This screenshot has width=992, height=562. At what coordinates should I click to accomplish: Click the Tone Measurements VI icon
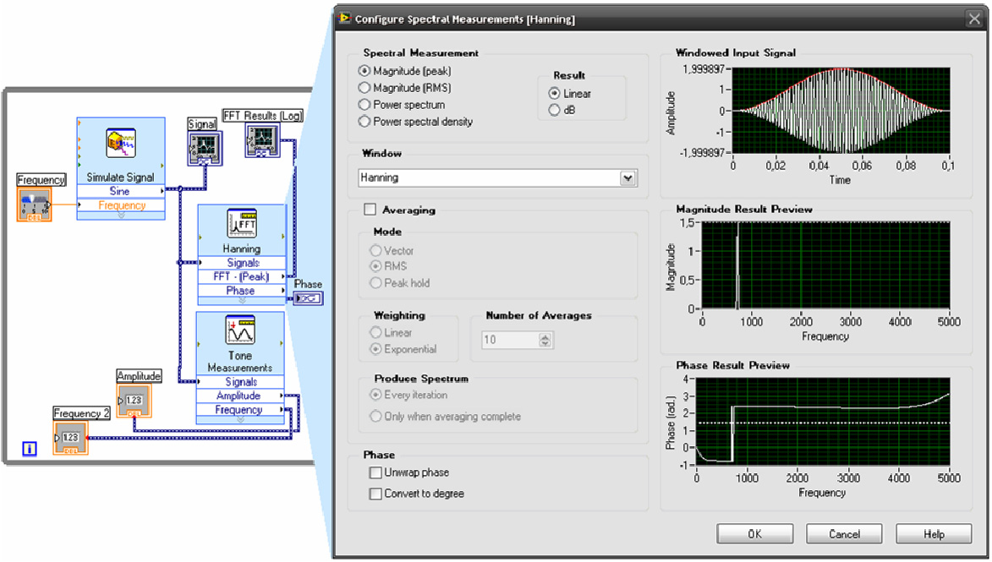tap(240, 330)
